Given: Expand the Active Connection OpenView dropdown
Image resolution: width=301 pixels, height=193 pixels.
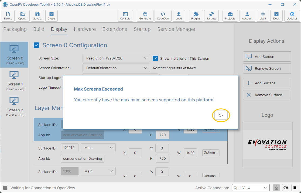Looking at the screenshot, I should click(251, 188).
